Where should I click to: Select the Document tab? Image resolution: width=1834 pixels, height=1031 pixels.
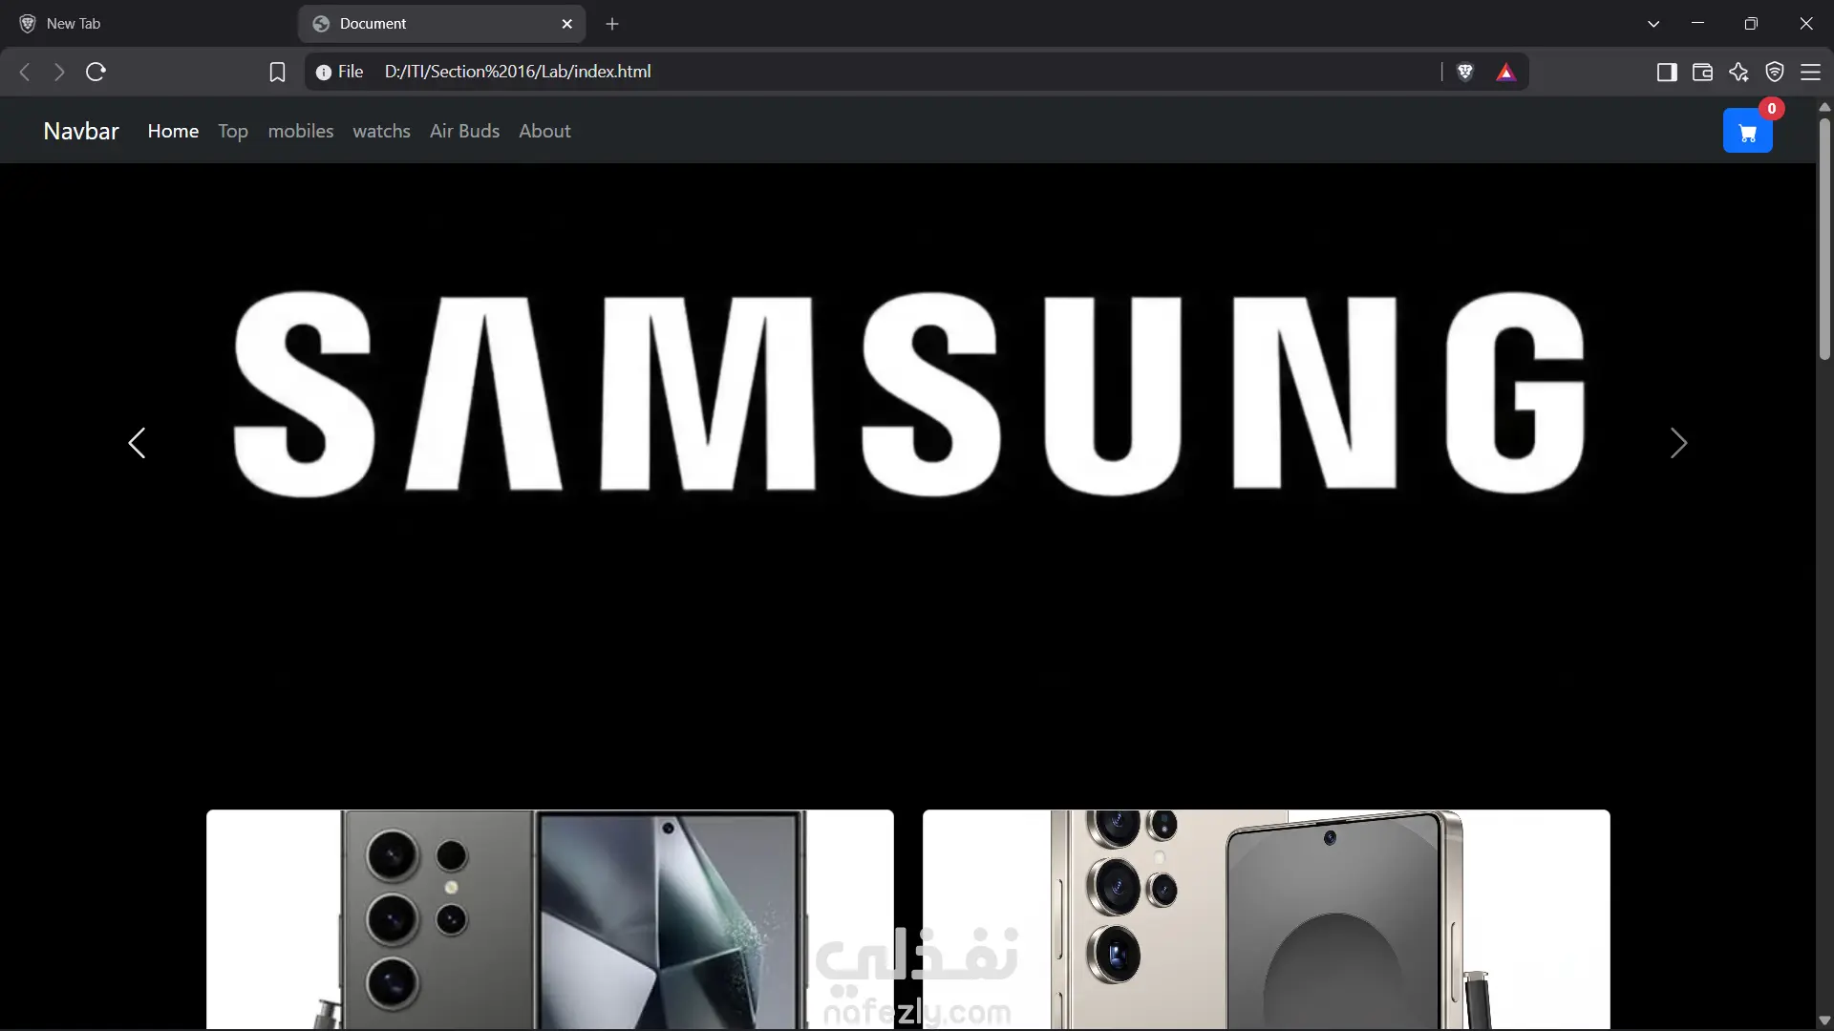click(x=442, y=24)
